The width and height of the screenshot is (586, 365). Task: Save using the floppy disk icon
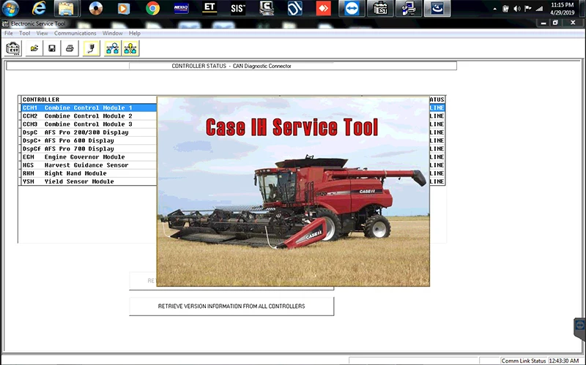tap(52, 48)
